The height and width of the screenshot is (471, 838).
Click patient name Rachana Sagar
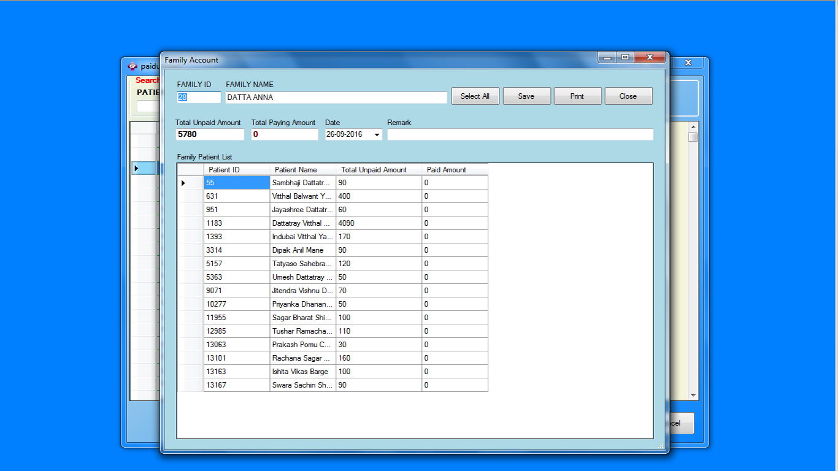303,358
